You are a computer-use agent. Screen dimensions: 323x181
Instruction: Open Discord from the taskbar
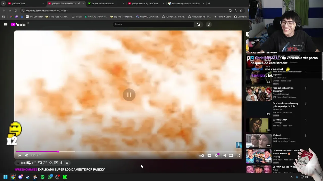pyautogui.click(x=20, y=177)
